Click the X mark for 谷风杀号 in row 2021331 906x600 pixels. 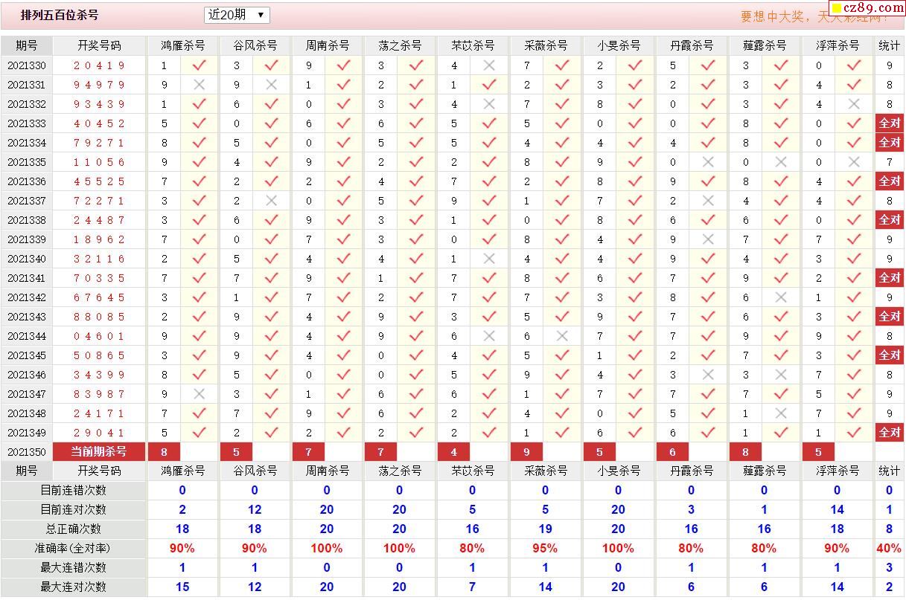272,85
